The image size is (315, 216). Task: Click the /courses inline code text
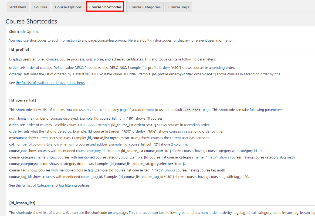(x=192, y=110)
